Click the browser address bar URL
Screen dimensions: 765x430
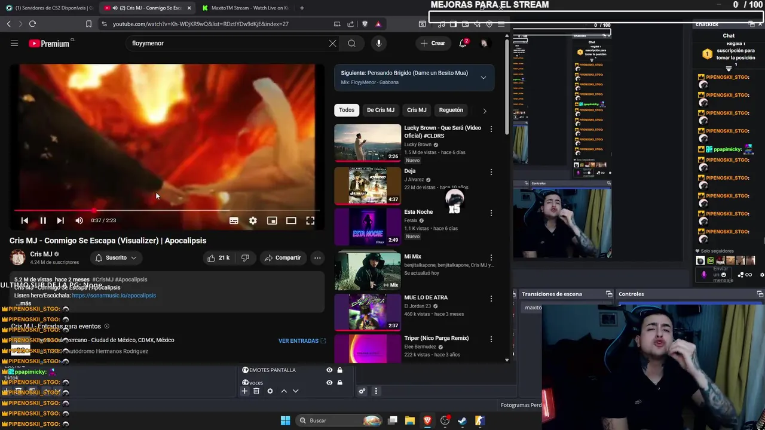point(201,24)
